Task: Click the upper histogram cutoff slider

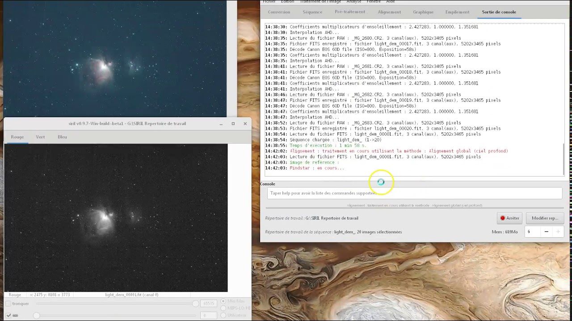Action: 117,304
